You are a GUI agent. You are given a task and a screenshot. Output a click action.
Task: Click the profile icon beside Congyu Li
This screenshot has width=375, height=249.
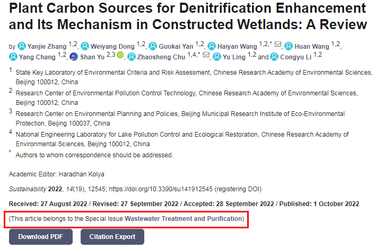tap(274, 56)
